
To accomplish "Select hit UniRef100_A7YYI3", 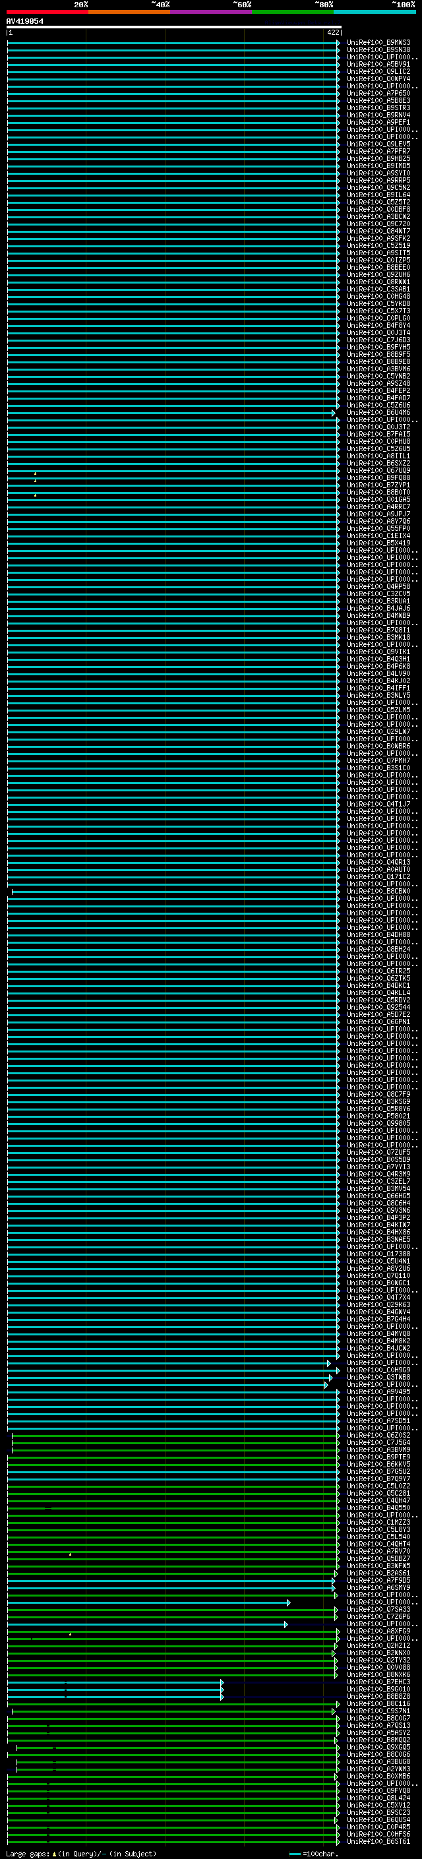I will (x=378, y=1166).
